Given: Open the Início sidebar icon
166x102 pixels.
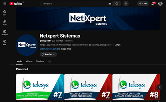Looking at the screenshot, I should 5,13.
